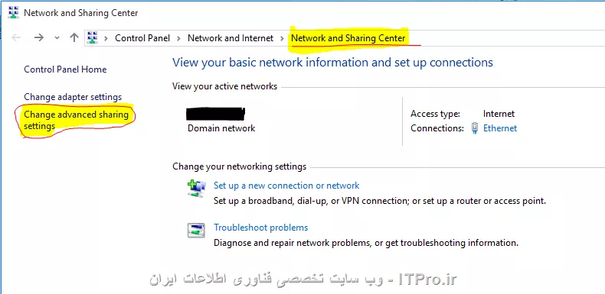
Task: Click empty address bar area to edit path
Action: 509,38
